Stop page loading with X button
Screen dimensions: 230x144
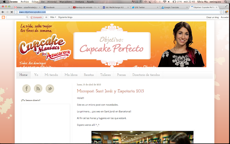(x=12, y=12)
